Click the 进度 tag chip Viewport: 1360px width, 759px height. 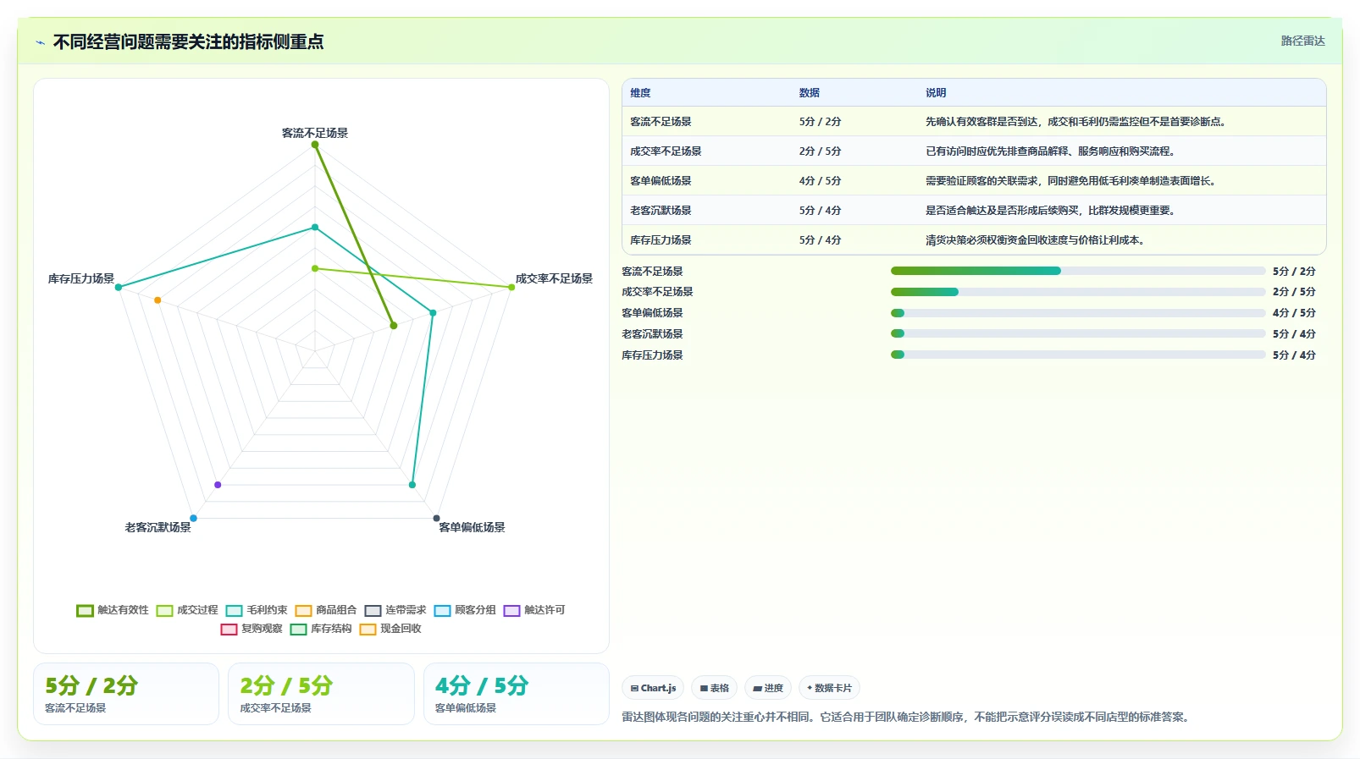click(768, 688)
